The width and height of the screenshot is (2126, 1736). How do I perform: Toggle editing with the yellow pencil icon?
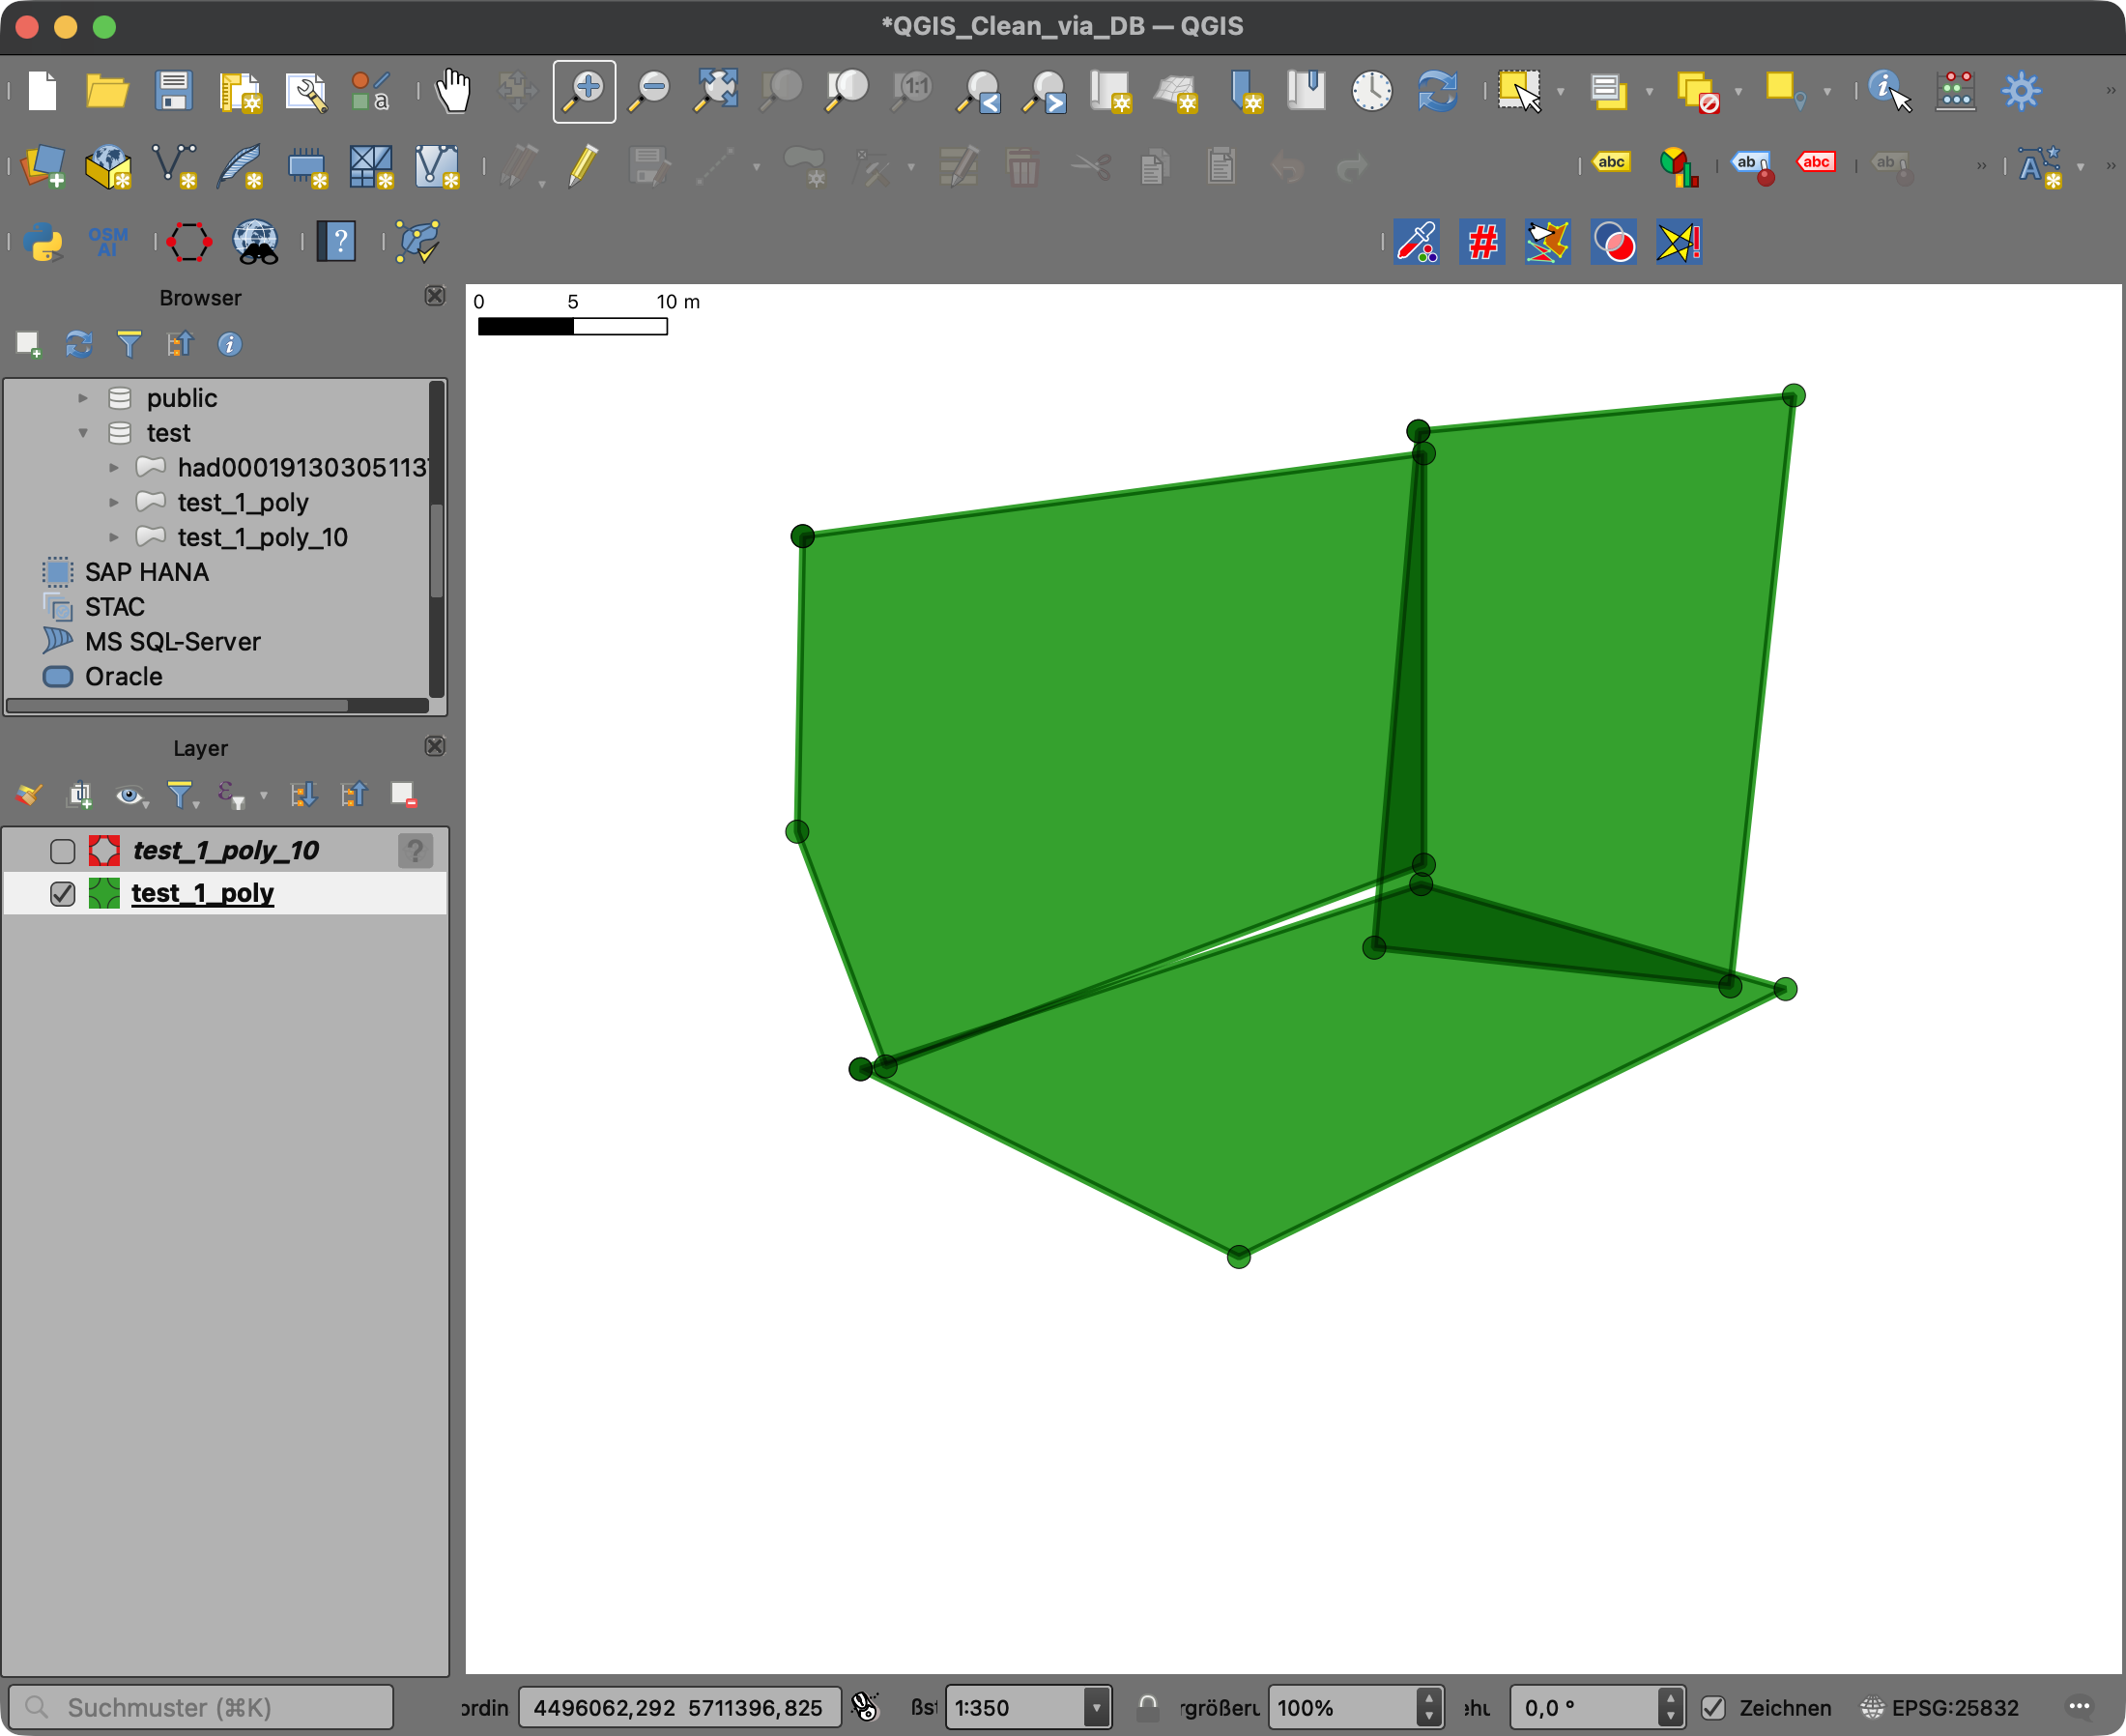tap(583, 166)
